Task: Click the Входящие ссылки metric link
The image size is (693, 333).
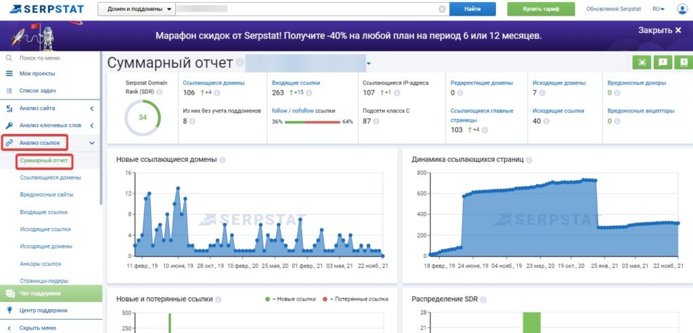Action: click(296, 83)
